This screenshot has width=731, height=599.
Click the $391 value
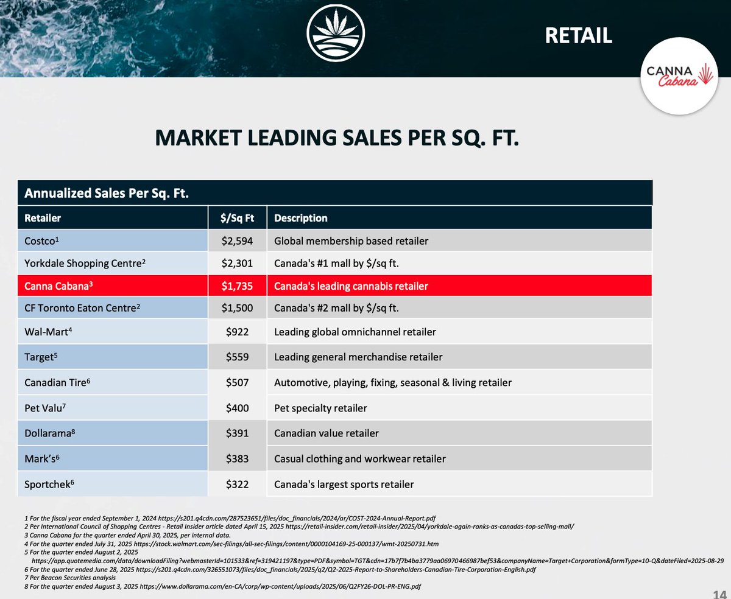[238, 433]
